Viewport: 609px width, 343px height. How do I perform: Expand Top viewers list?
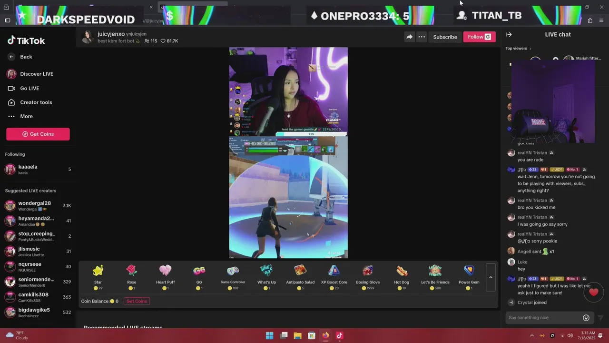tap(518, 48)
